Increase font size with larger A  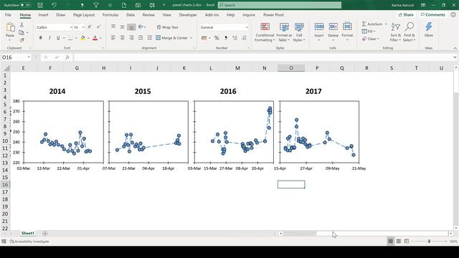point(90,27)
